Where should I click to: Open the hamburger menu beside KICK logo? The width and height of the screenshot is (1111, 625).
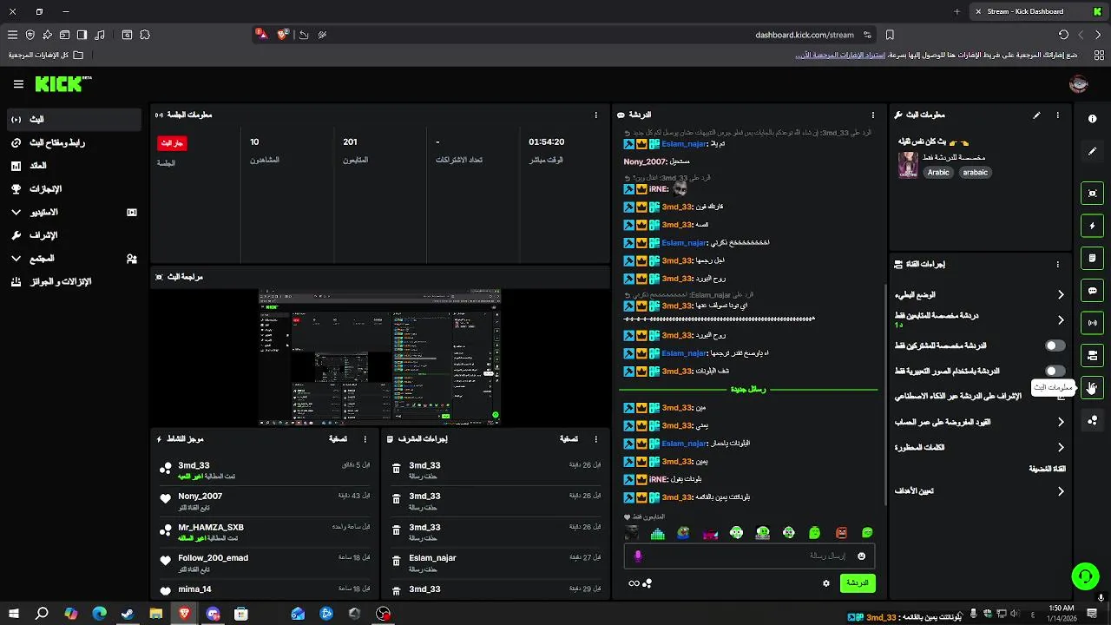click(18, 84)
